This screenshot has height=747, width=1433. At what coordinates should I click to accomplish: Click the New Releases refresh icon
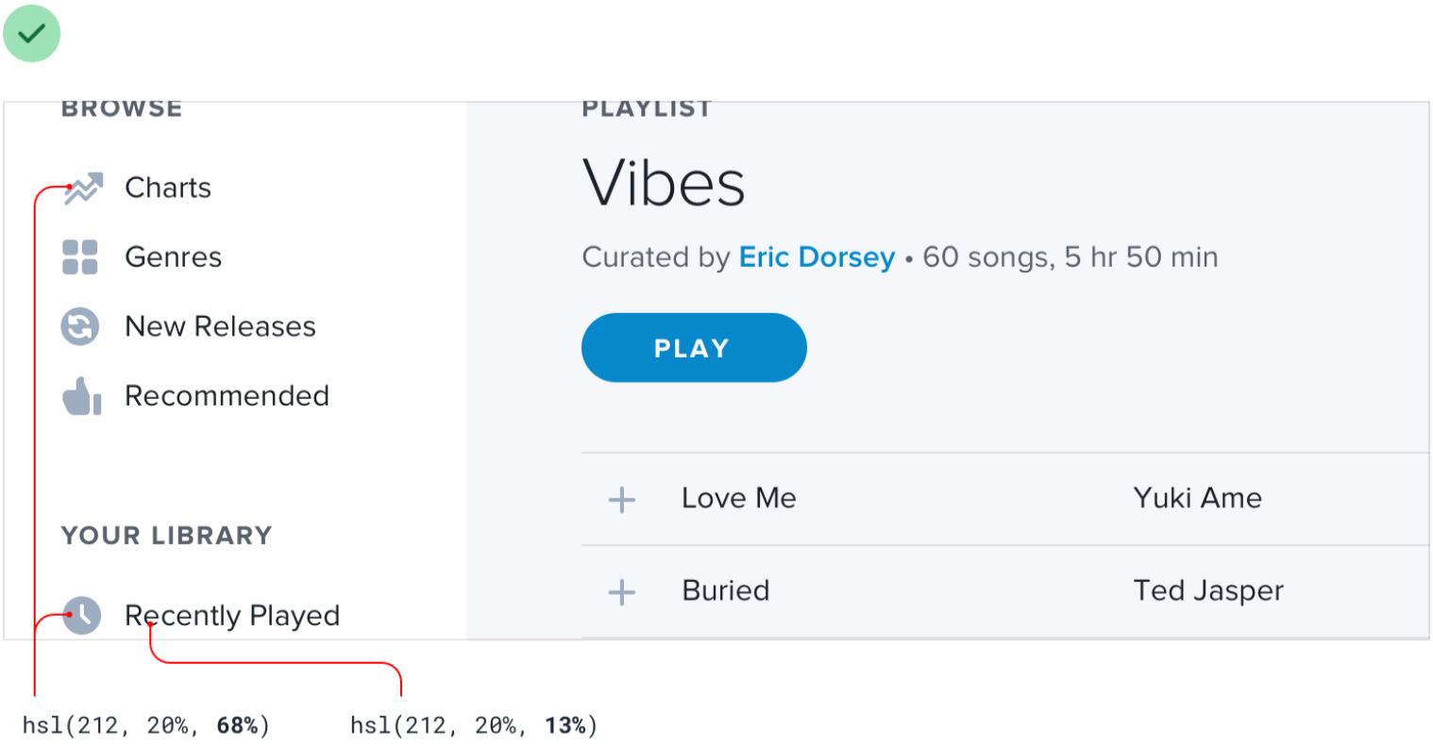pyautogui.click(x=80, y=327)
